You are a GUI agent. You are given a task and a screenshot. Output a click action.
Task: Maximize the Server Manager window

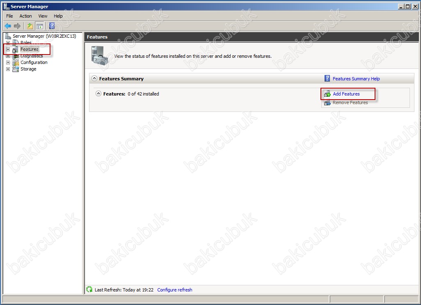408,7
